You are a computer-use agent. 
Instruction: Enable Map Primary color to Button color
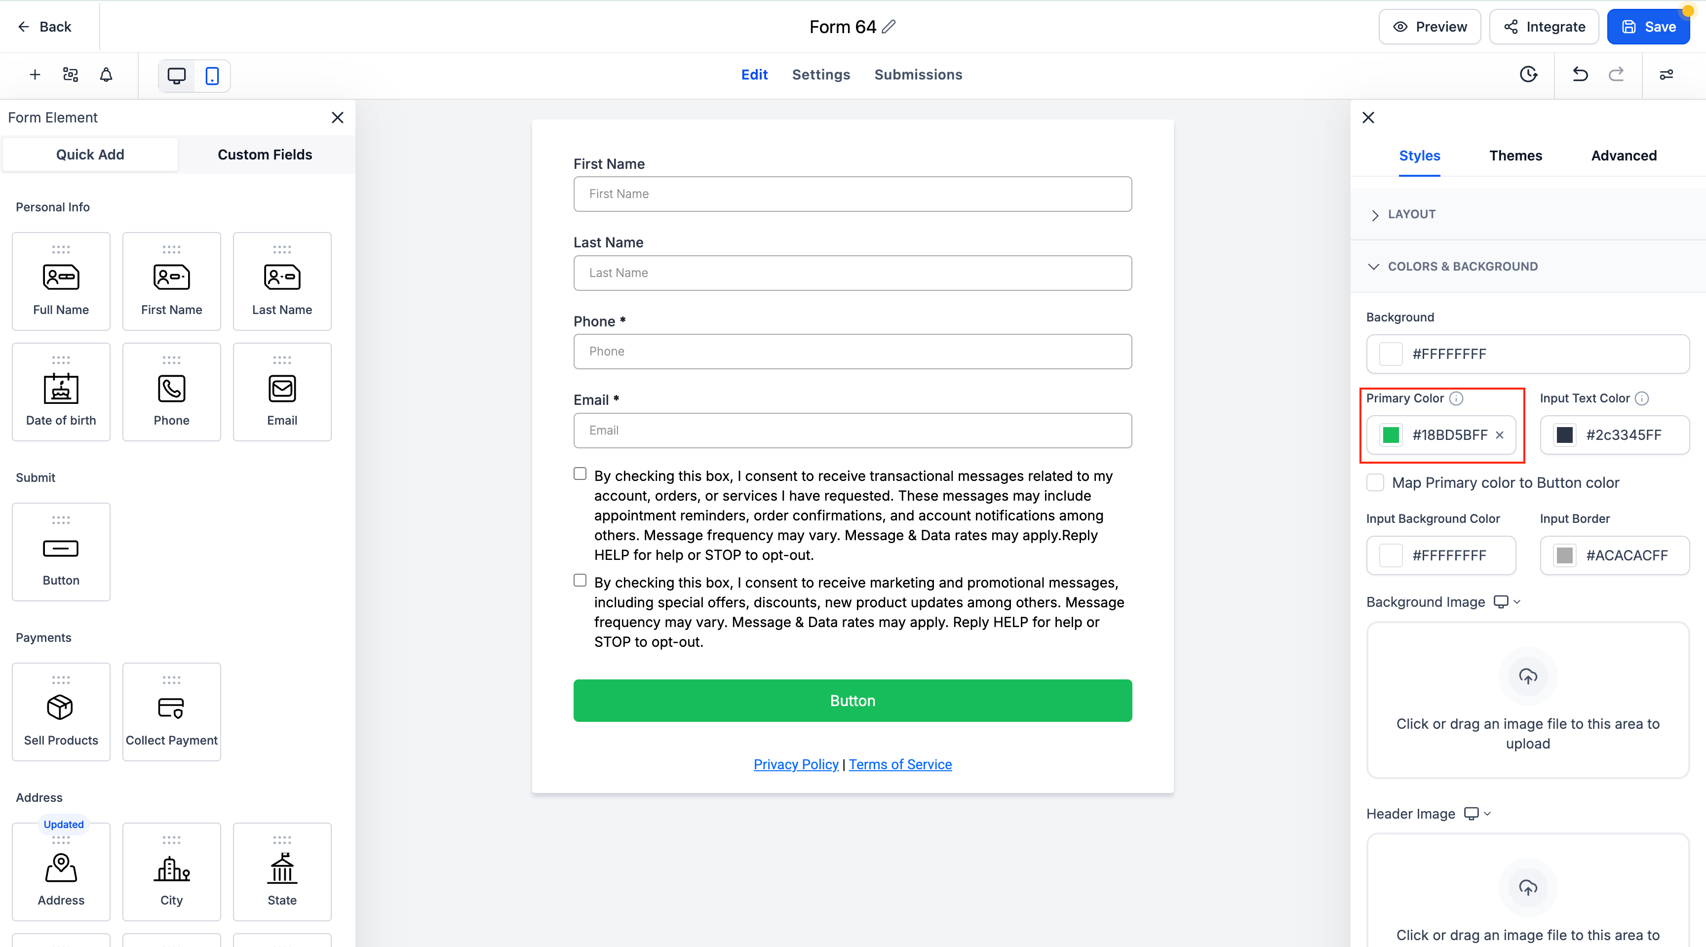(1375, 482)
